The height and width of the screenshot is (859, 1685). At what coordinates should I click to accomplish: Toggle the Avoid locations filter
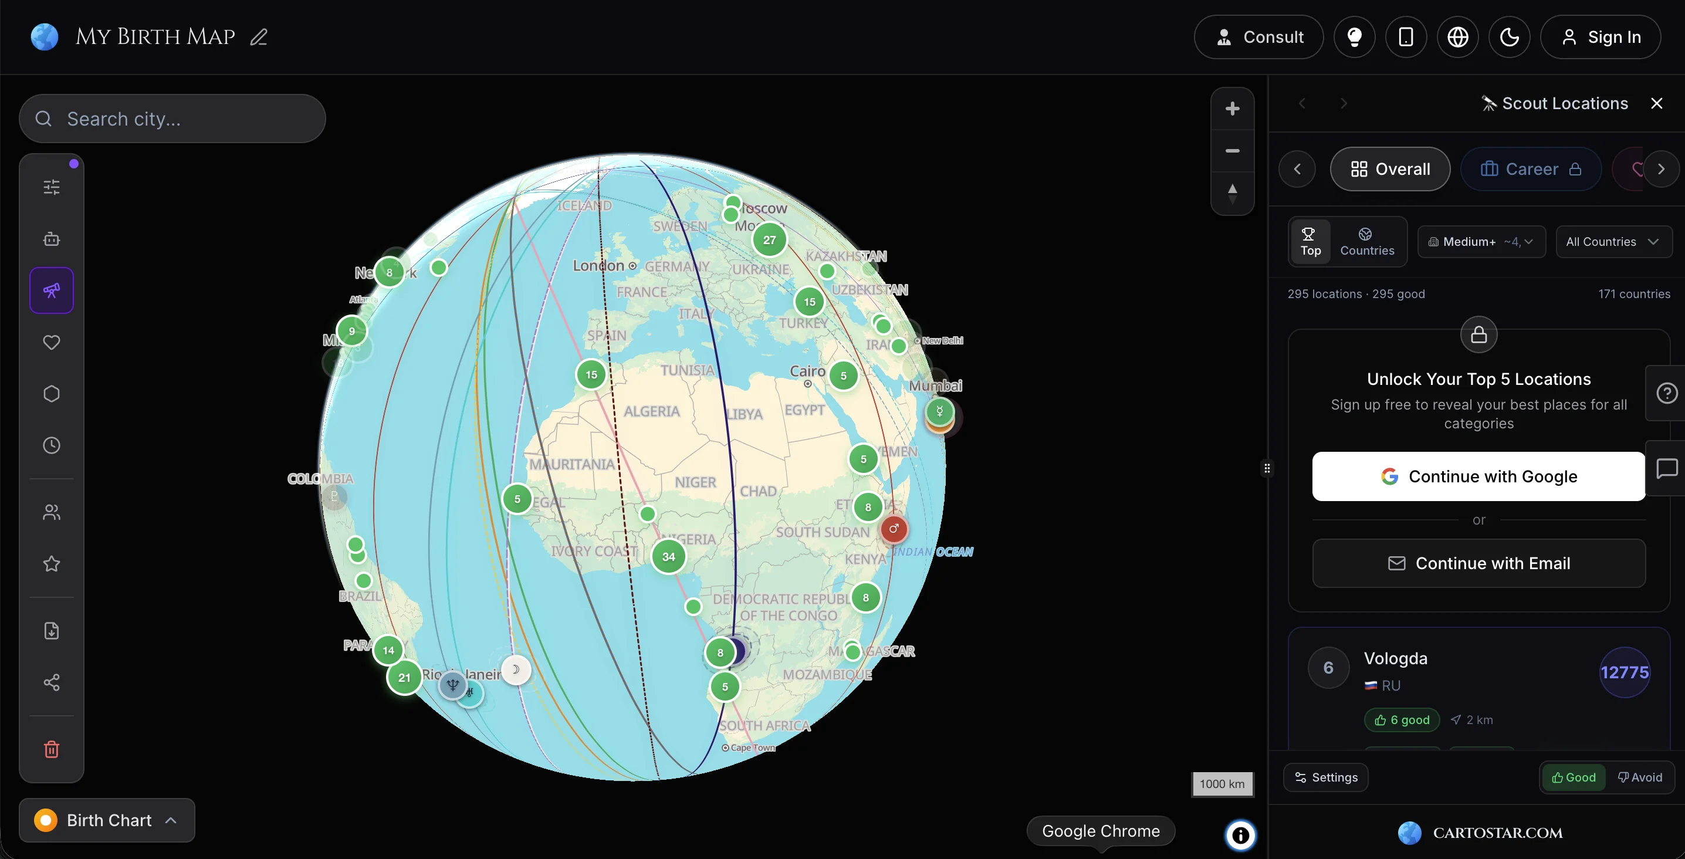[x=1640, y=777]
